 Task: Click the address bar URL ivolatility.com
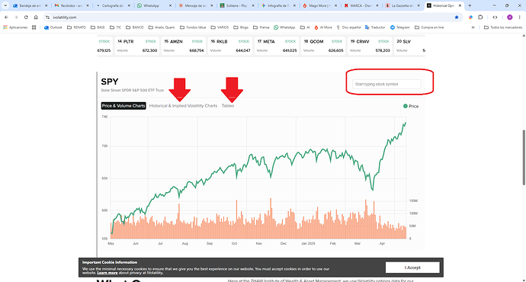[65, 17]
